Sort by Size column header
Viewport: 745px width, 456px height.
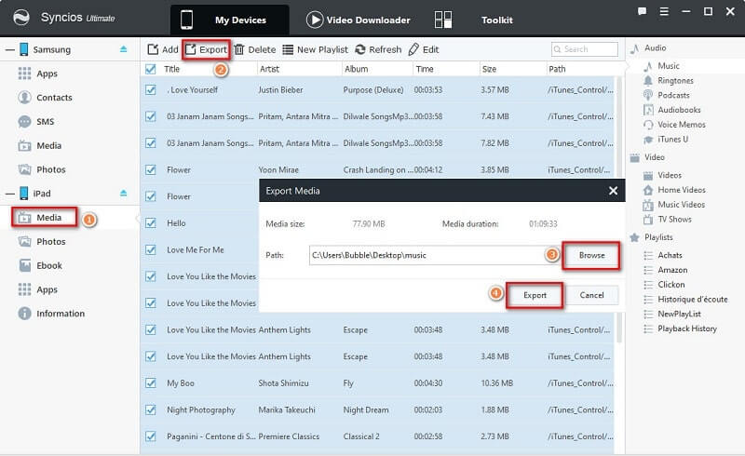tap(489, 69)
